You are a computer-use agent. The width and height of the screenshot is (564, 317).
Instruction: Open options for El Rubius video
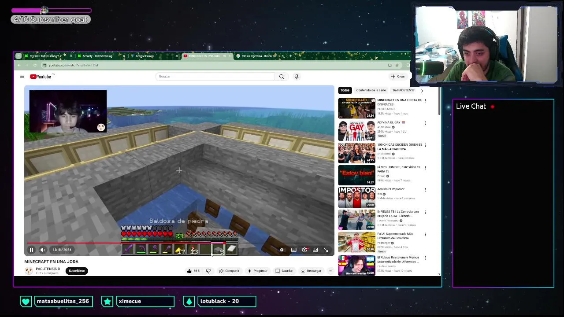[x=425, y=257]
